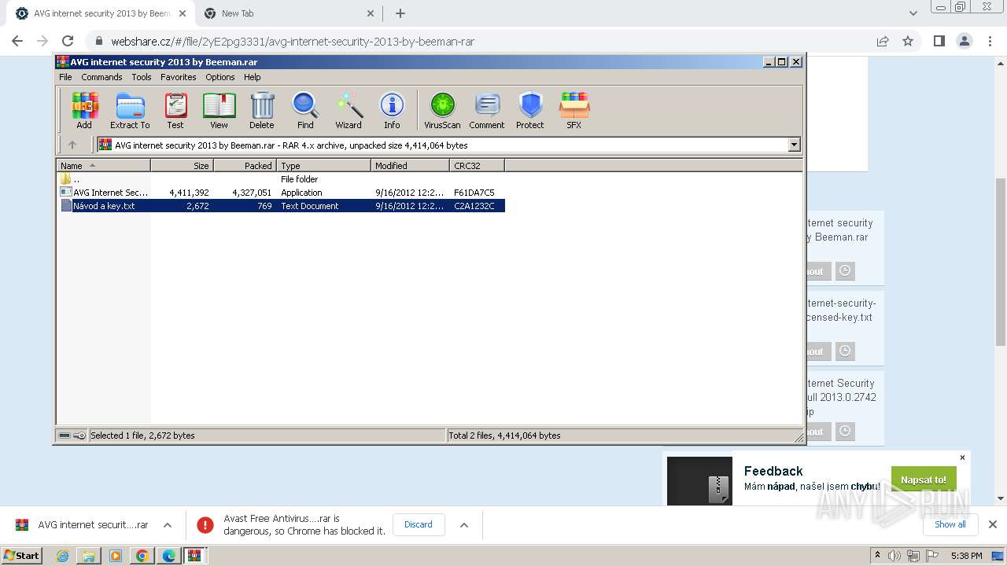Viewport: 1007px width, 566px height.
Task: Show archive Info
Action: pos(392,110)
